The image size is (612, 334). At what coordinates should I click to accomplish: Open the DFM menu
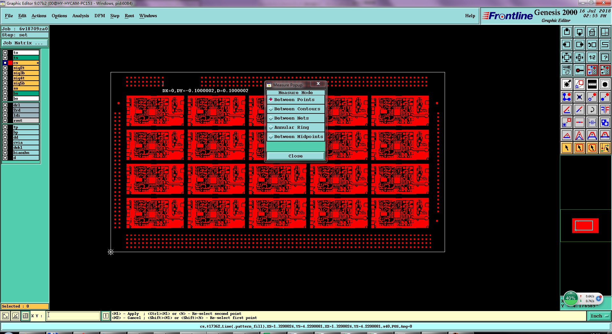tap(99, 16)
